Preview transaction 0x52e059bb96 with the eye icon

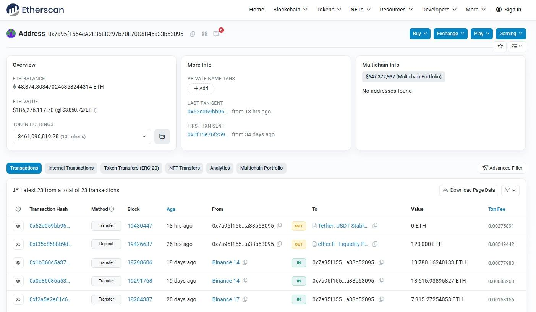point(18,226)
